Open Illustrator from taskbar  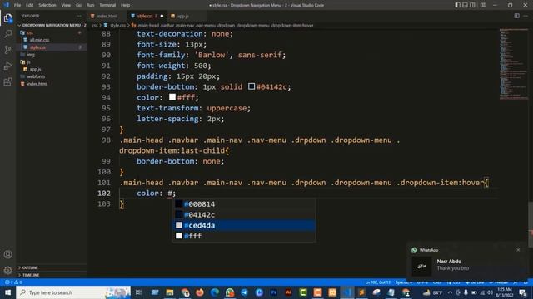[288, 292]
